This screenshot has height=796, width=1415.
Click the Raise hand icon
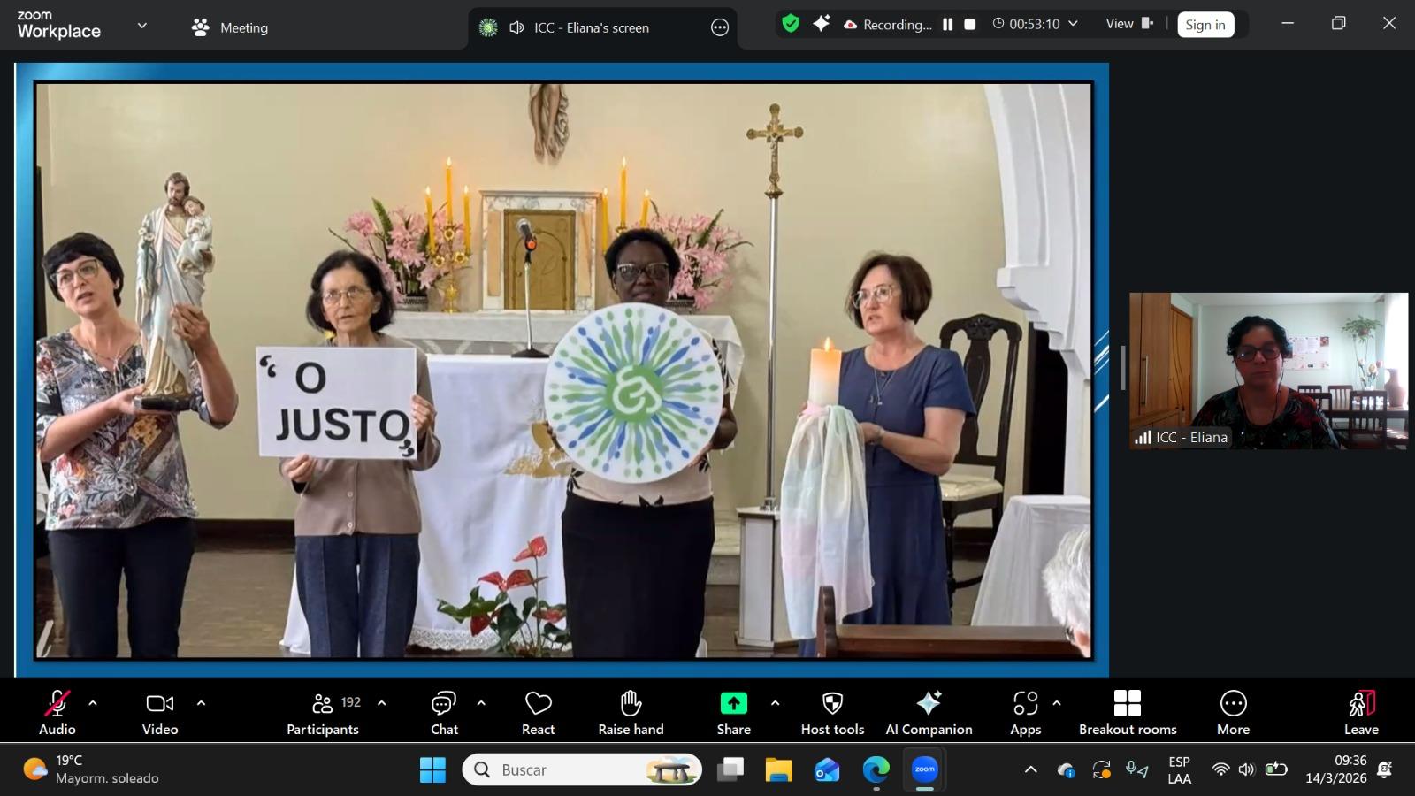[631, 704]
